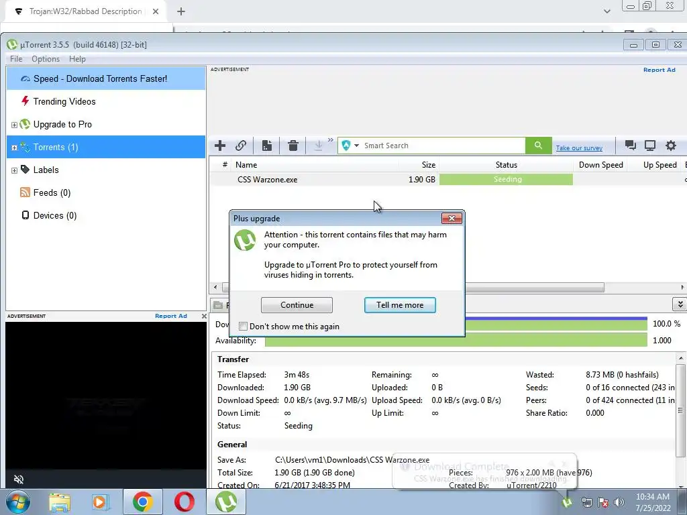Expand the Labels tree node
Viewport: 687px width, 515px height.
click(x=14, y=170)
